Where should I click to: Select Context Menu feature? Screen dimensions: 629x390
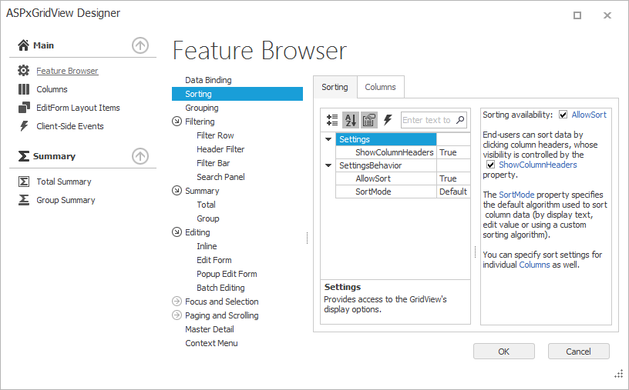(211, 343)
